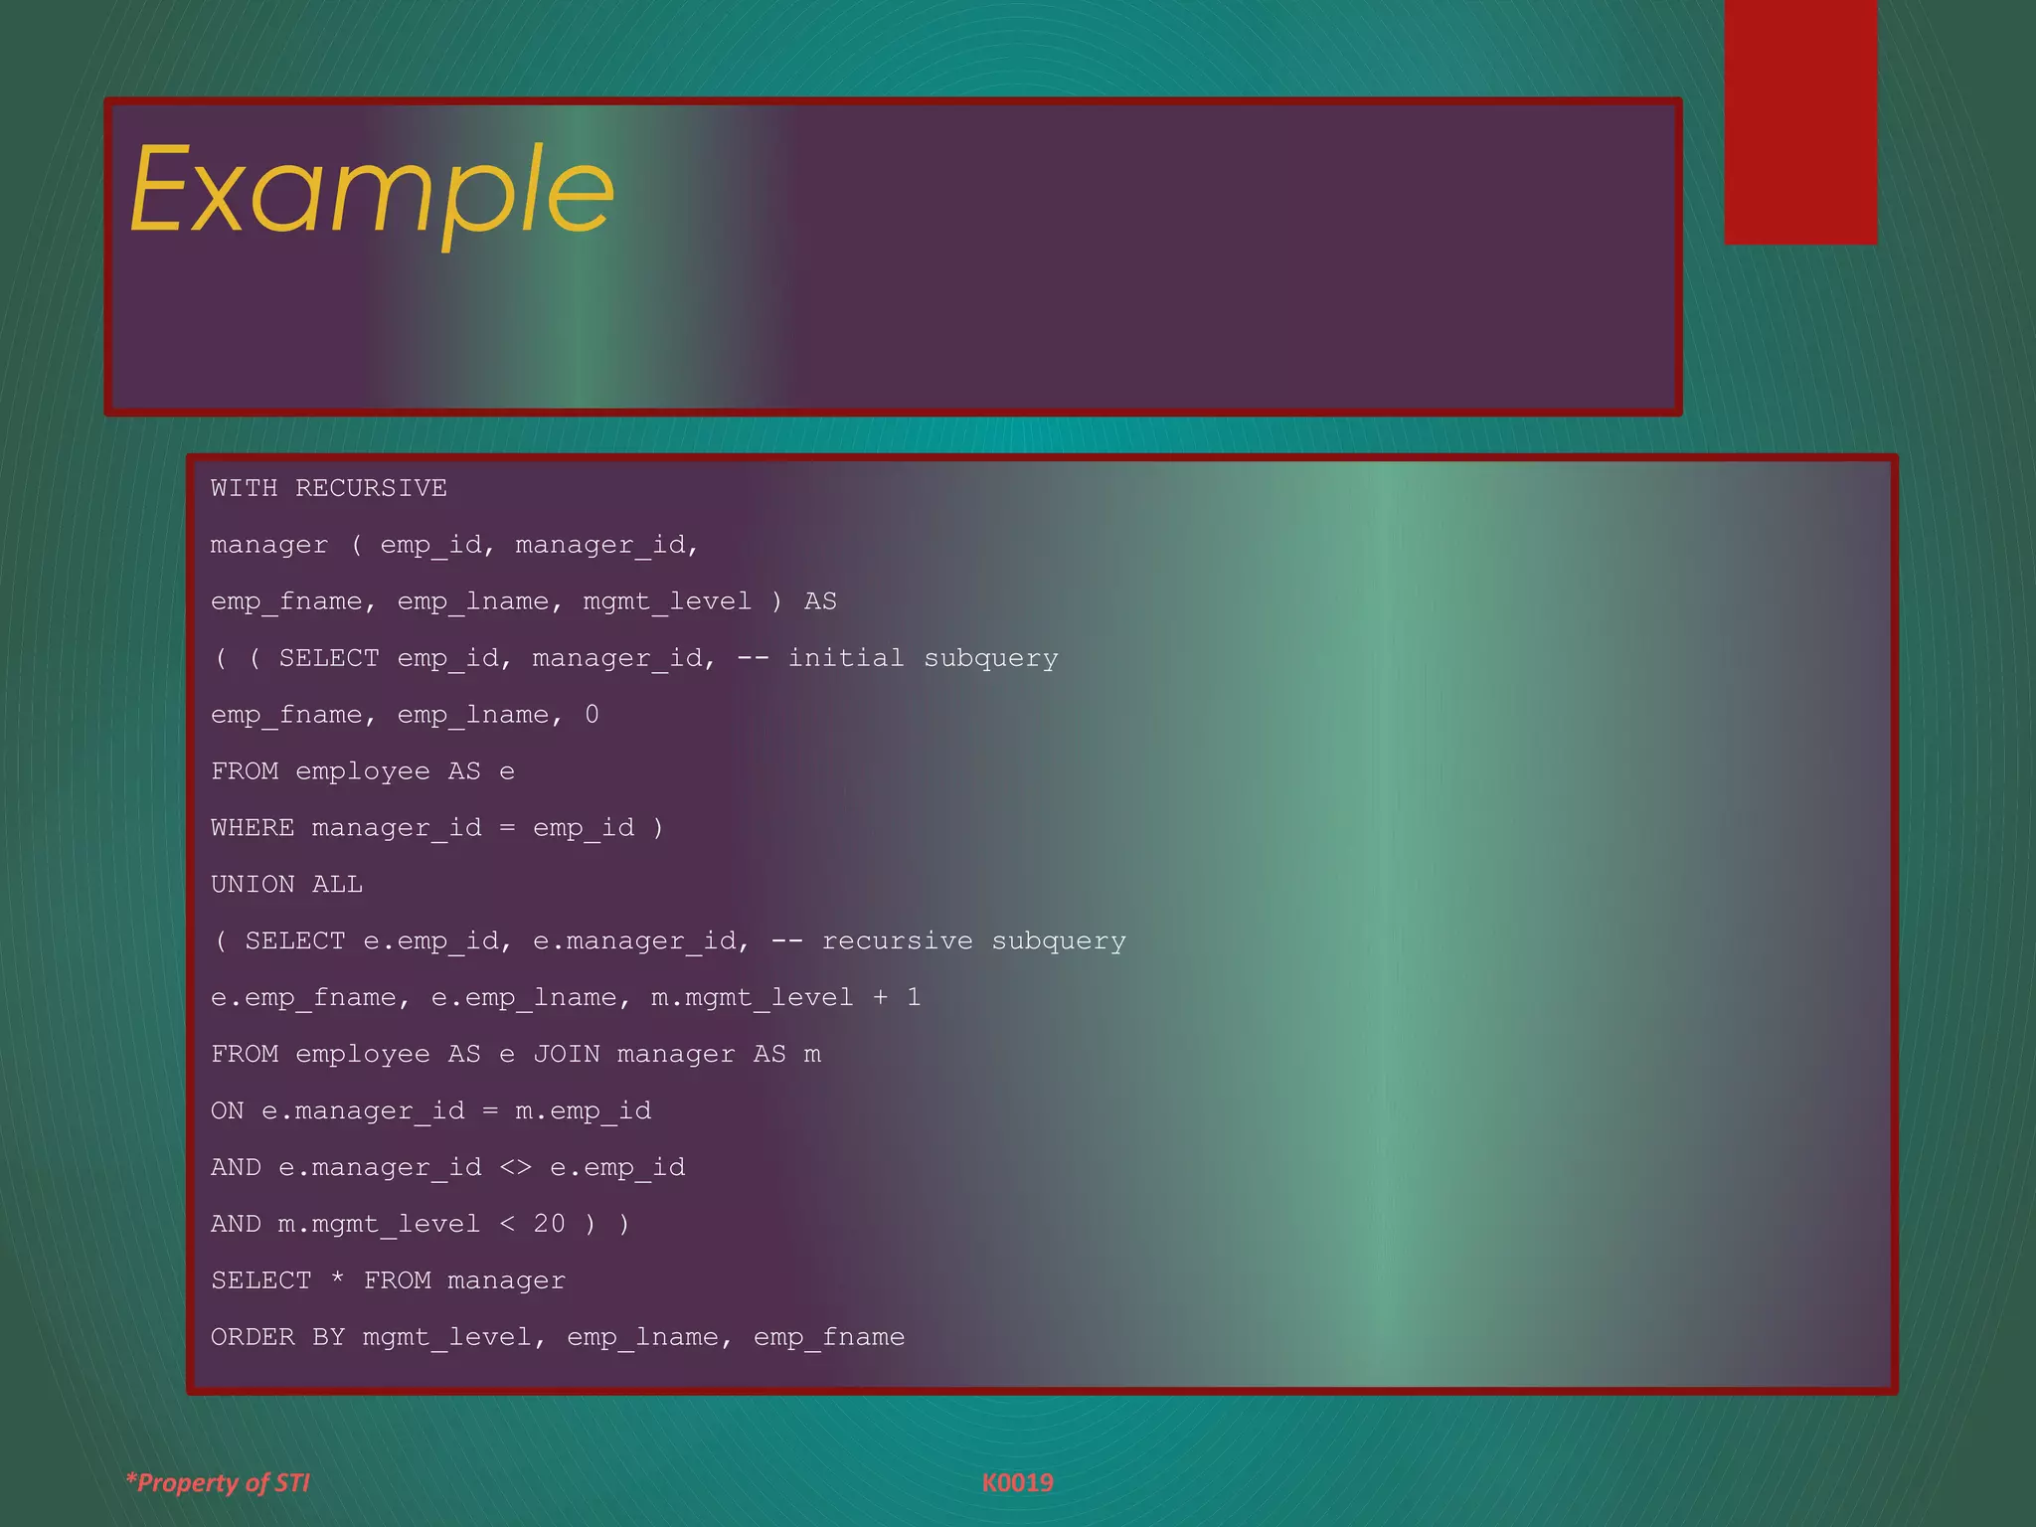Screen dimensions: 2036x1527
Task: Click the line "emp_fname, emp_lname, 0"
Action: click(405, 715)
